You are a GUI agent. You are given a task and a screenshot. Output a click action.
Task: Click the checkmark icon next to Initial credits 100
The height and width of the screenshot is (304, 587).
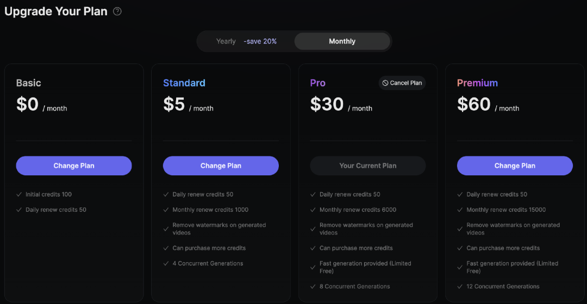coord(19,194)
